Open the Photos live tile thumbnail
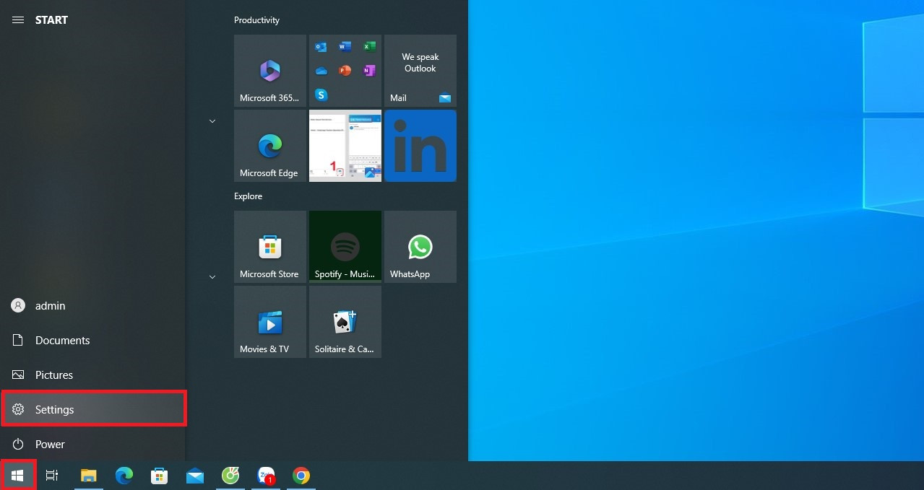 tap(345, 146)
